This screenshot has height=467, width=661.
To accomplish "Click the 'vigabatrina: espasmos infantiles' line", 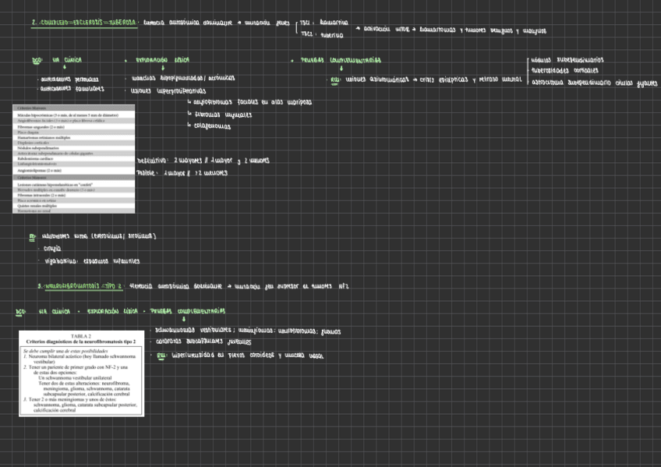I will (91, 261).
